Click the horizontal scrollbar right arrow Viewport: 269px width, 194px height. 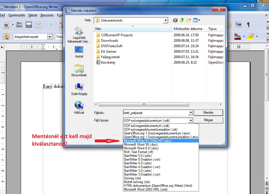(221, 104)
